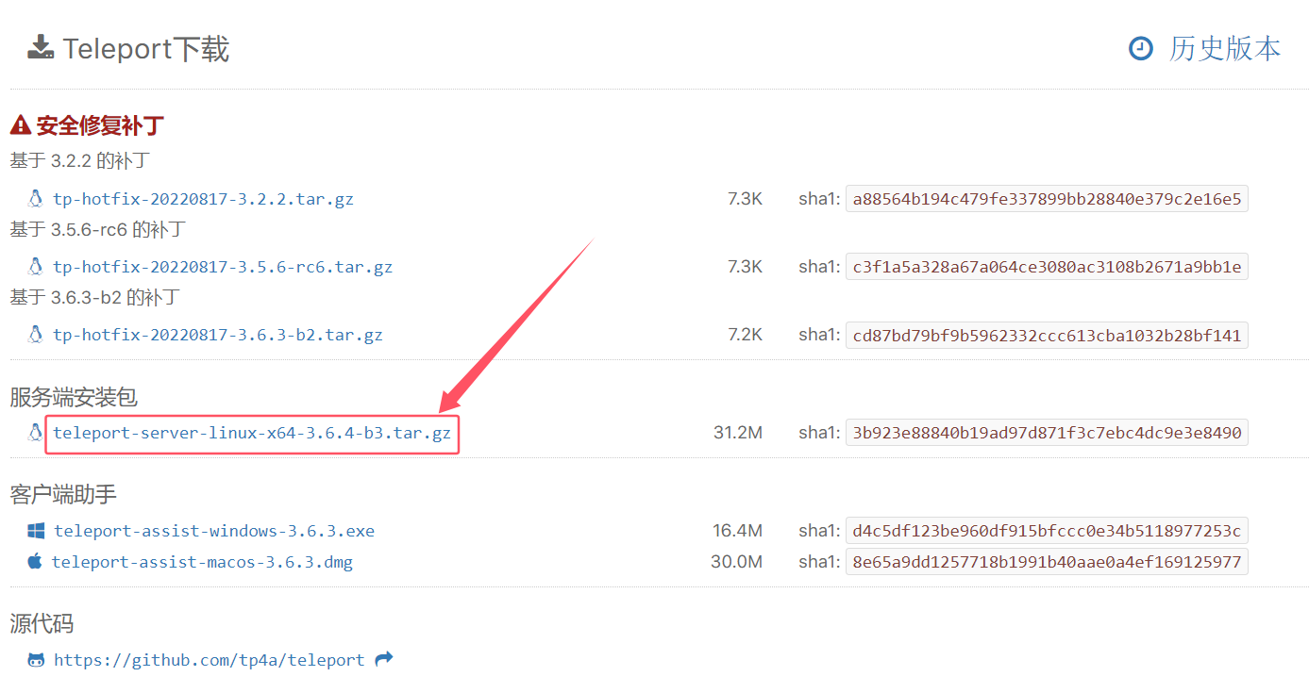
Task: Click the 源代码 section heading
Action: 42,623
